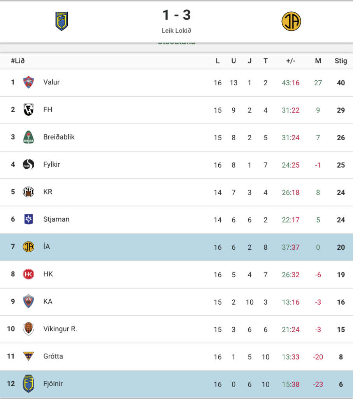
Task: Open the Stjarnan blue star crest
Action: coord(28,219)
